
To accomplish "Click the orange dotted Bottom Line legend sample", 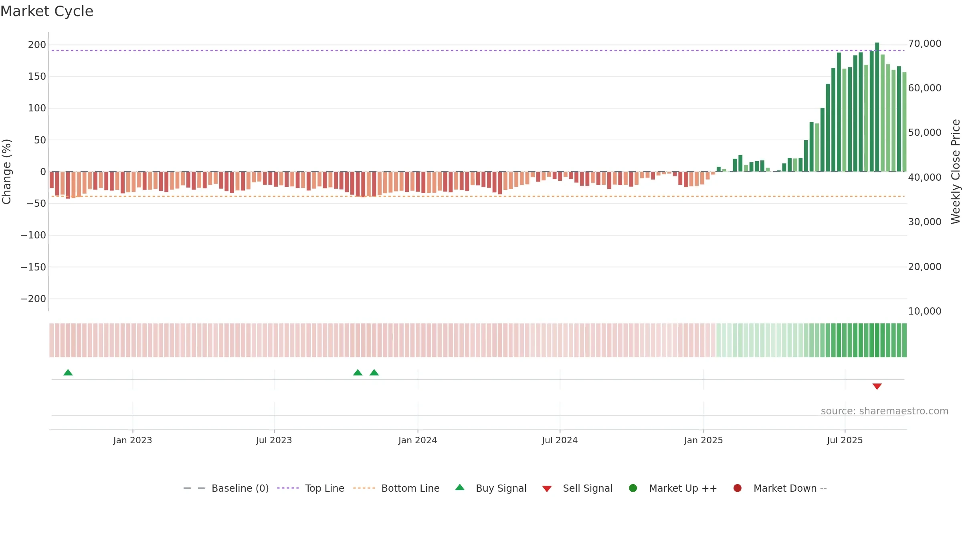I will [364, 488].
